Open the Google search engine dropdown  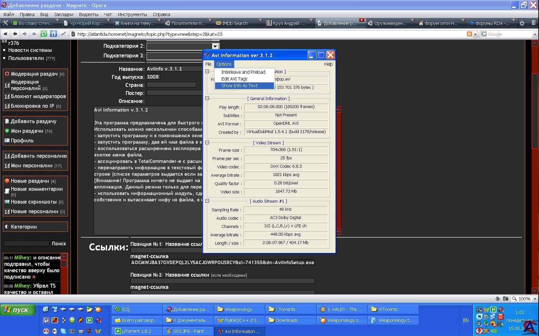click(535, 34)
